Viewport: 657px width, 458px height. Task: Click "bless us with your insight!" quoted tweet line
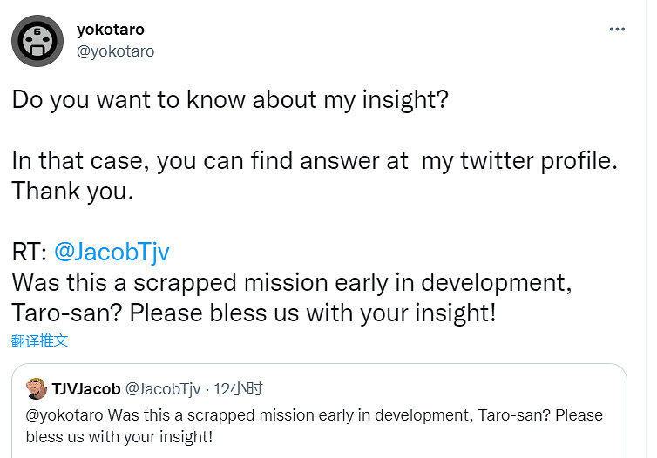point(119,436)
